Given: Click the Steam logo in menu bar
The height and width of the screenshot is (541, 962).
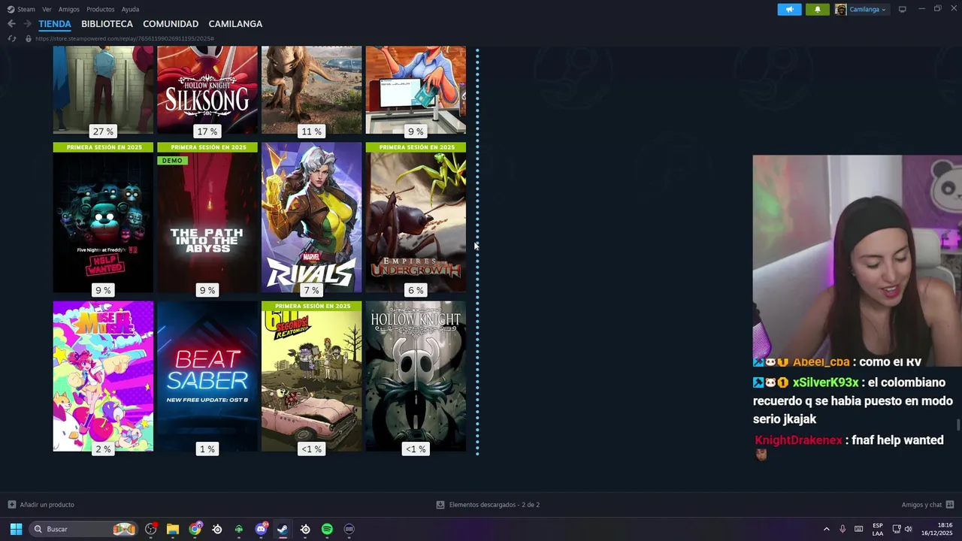Looking at the screenshot, I should 11,9.
